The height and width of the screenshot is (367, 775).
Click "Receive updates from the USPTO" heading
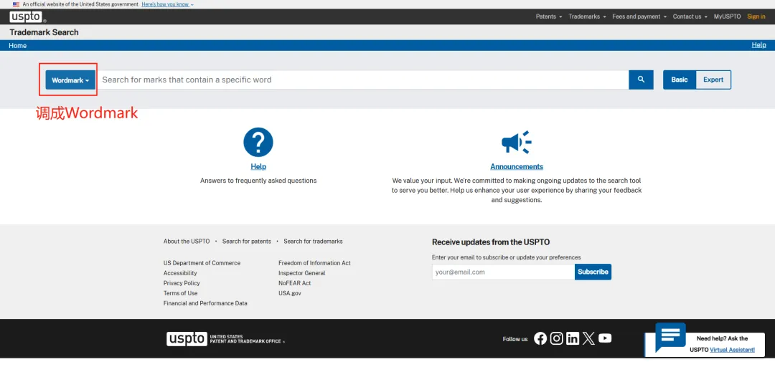(x=491, y=242)
